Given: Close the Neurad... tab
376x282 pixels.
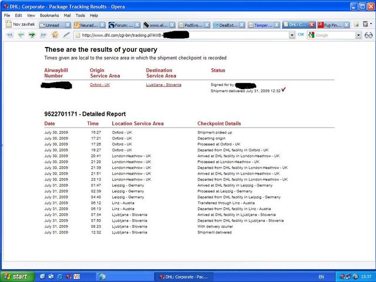Looking at the screenshot, I should point(102,25).
